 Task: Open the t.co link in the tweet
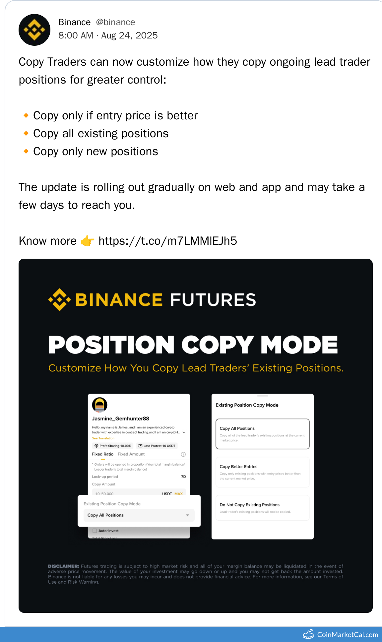pos(167,241)
